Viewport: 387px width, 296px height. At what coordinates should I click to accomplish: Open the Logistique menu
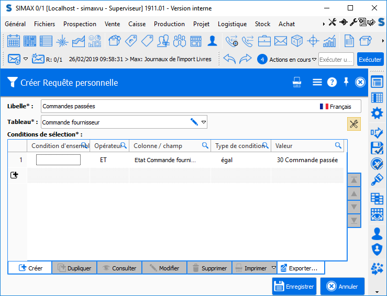[232, 24]
